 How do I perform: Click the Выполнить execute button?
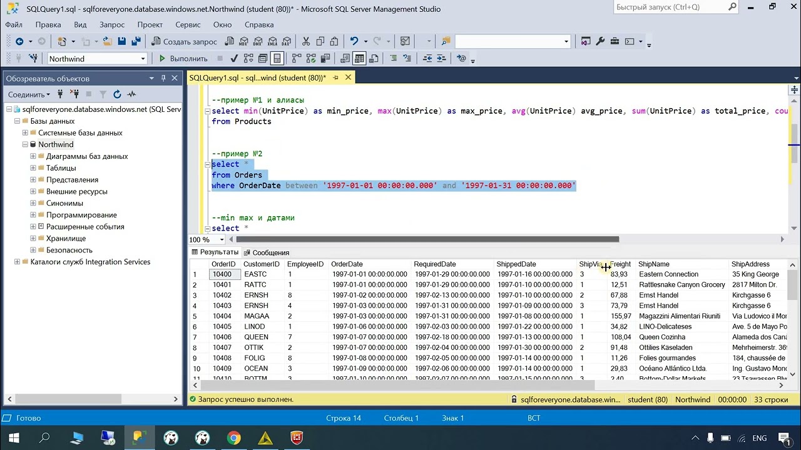tap(183, 59)
